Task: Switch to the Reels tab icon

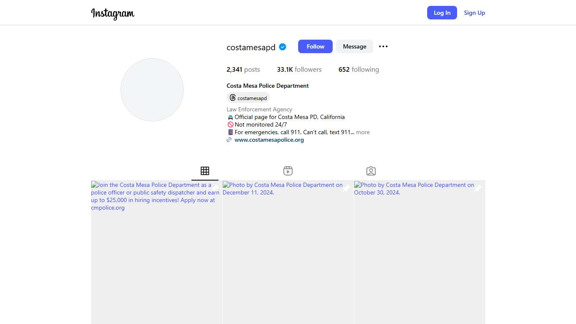Action: click(x=288, y=171)
